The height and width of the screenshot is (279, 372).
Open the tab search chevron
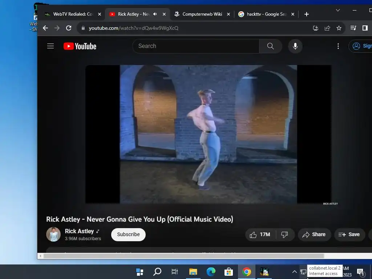tap(338, 10)
